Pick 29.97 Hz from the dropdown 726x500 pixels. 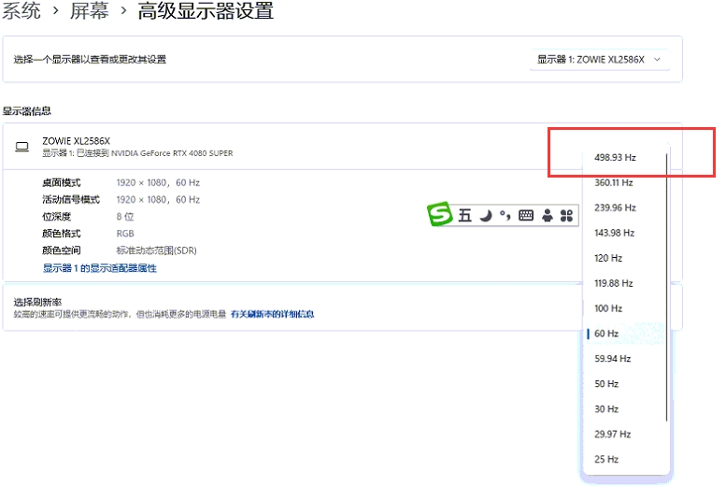(x=624, y=435)
